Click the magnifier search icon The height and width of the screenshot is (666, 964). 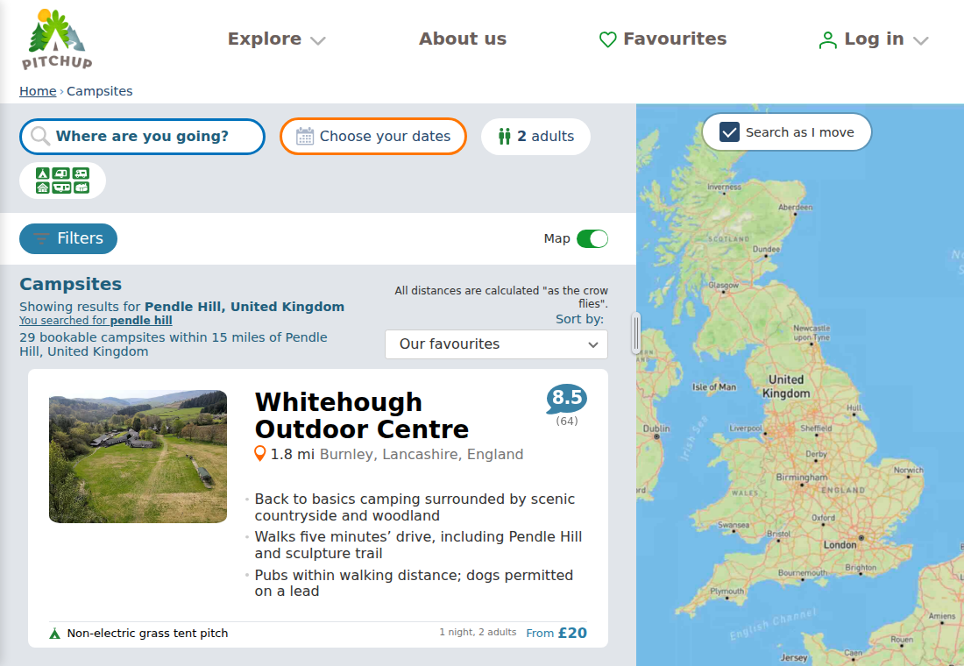tap(40, 136)
